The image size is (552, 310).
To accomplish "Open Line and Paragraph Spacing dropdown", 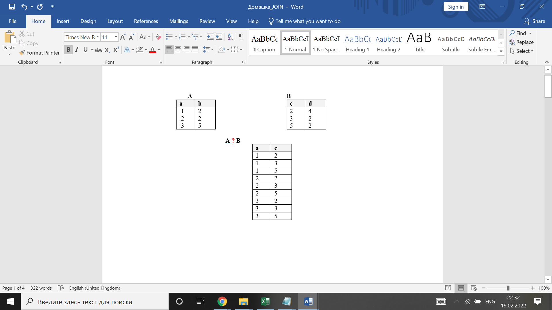I will 208,50.
